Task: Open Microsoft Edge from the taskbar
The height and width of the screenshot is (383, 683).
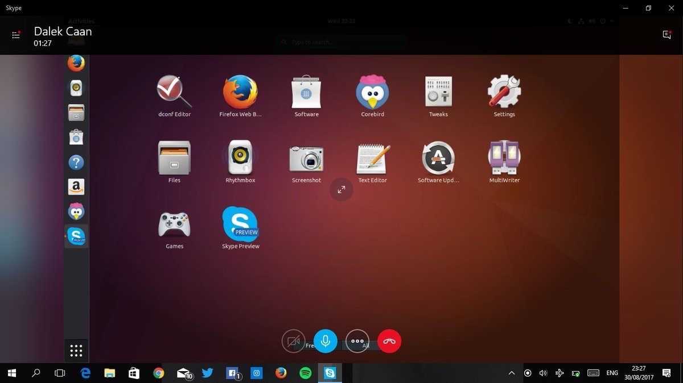Action: pos(85,373)
